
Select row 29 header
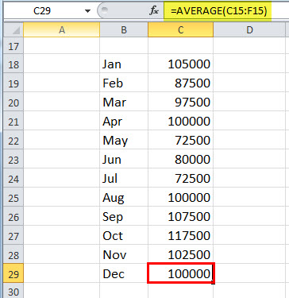click(13, 274)
